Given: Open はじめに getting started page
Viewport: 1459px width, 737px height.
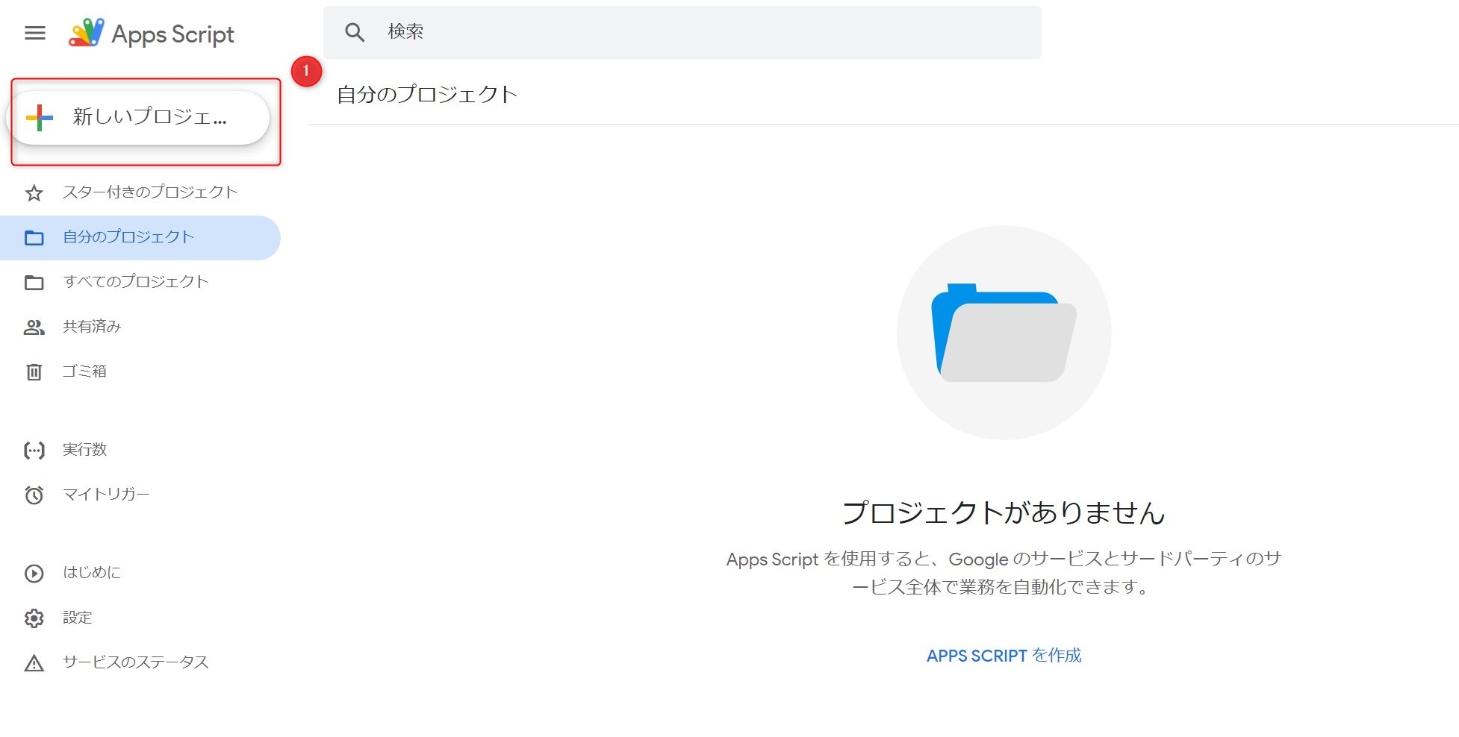Looking at the screenshot, I should 92,573.
